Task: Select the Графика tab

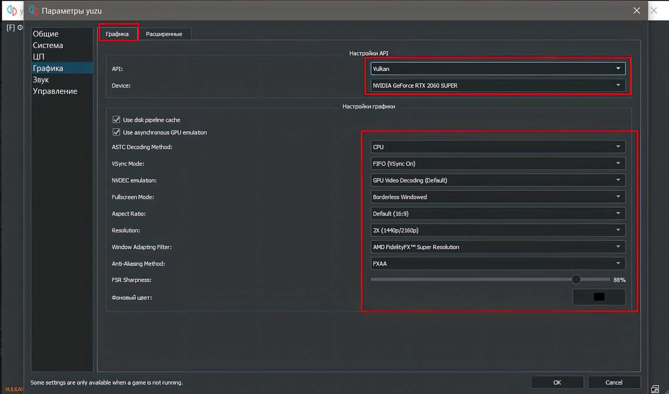Action: pos(117,34)
